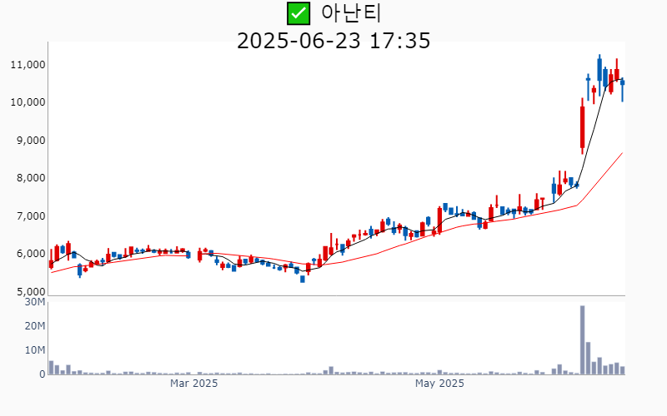Click the 10M volume axis label
This screenshot has width=667, height=416.
35,350
